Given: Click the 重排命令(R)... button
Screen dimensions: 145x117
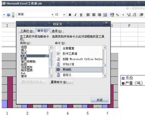Looking at the screenshot, I should pos(61,82).
